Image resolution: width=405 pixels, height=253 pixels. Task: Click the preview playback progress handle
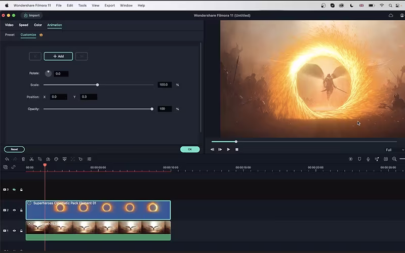point(236,142)
